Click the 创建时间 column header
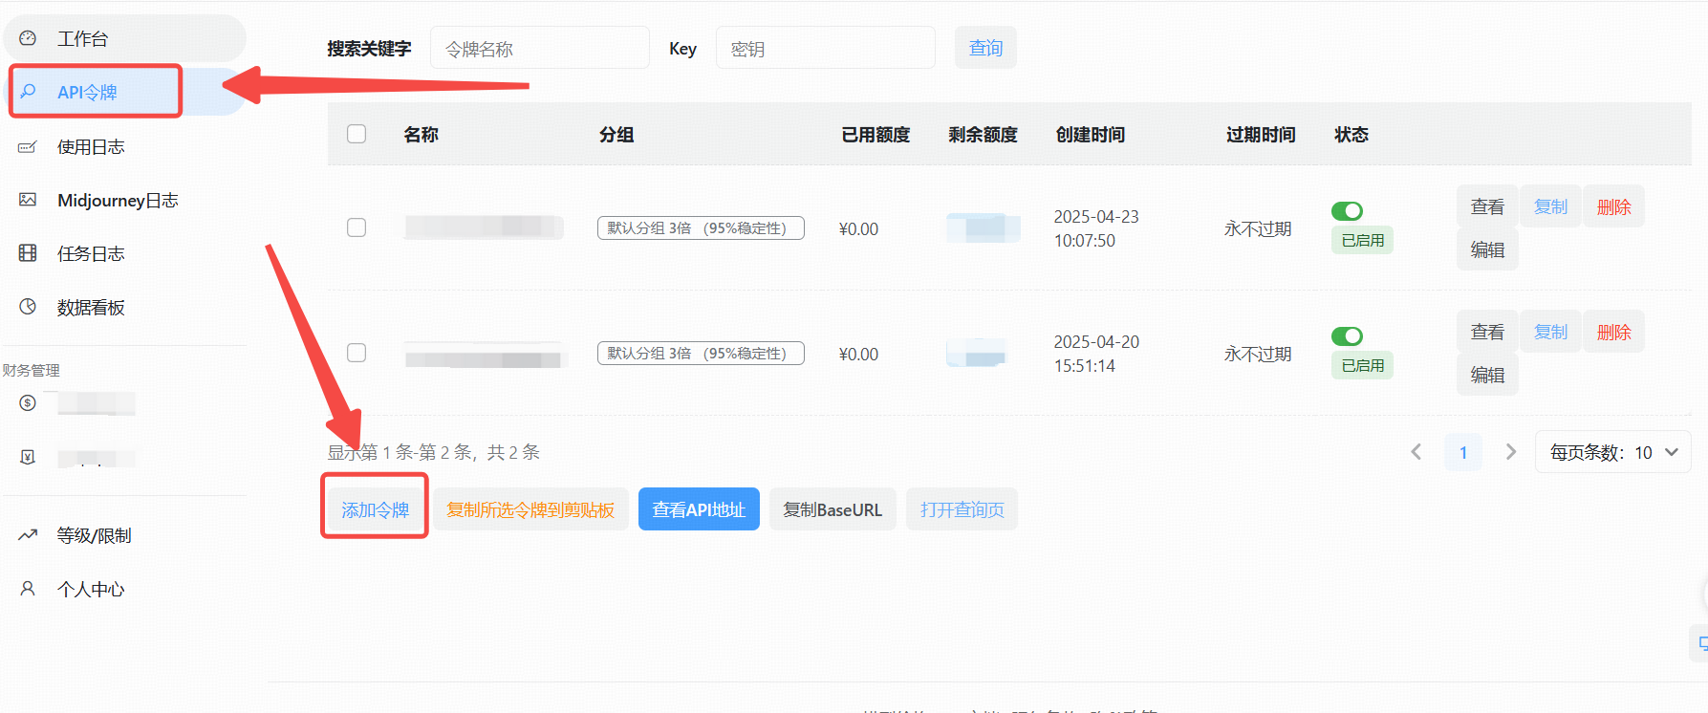Screen dimensions: 1708x713 [1091, 134]
